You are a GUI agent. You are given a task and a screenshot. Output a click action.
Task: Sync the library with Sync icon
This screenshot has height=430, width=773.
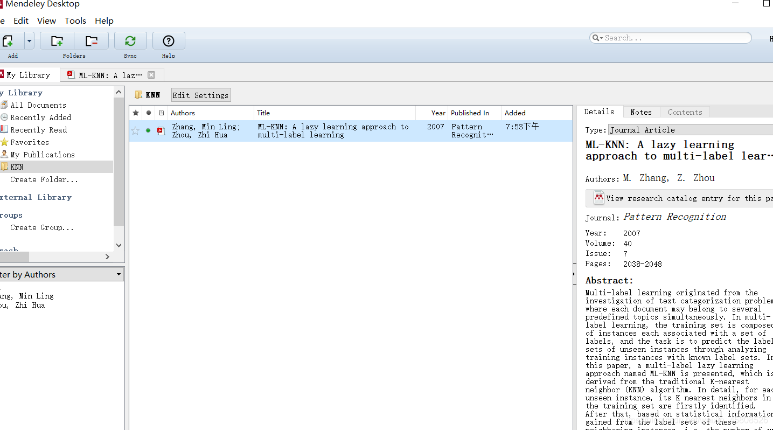click(130, 41)
